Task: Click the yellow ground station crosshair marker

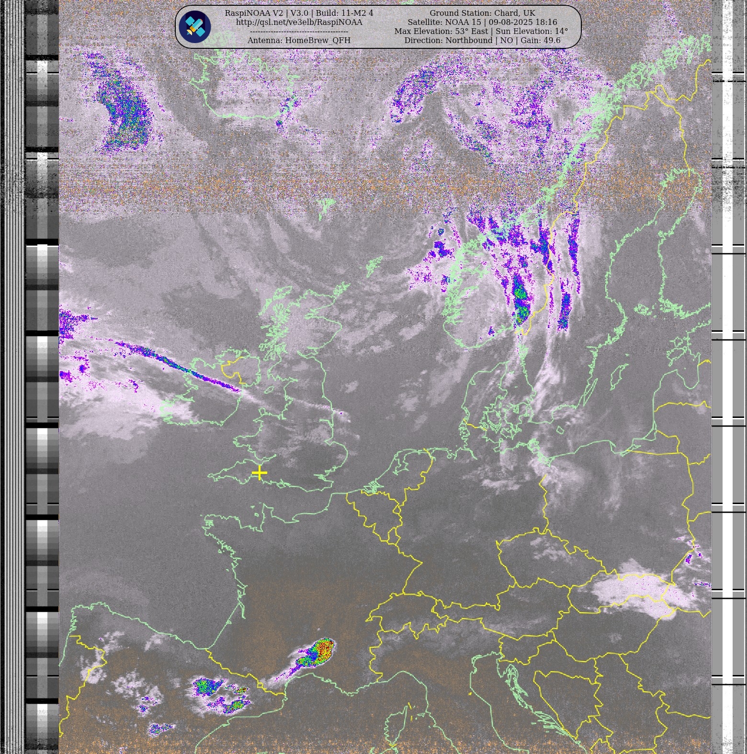Action: 259,473
